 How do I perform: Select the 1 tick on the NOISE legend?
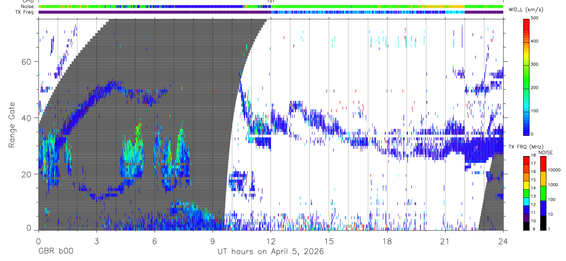point(549,229)
